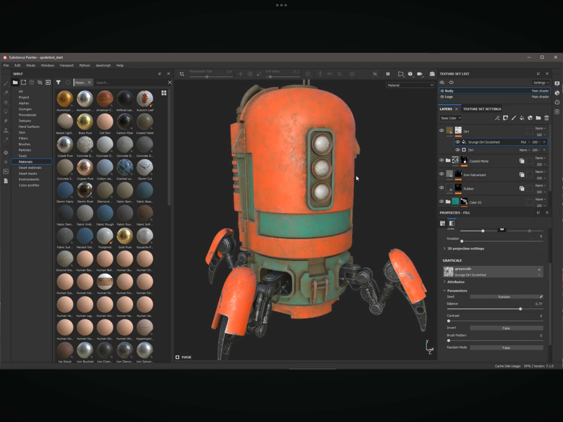Select the Gold Pure material thumbnail
The width and height of the screenshot is (563, 422).
tap(125, 236)
